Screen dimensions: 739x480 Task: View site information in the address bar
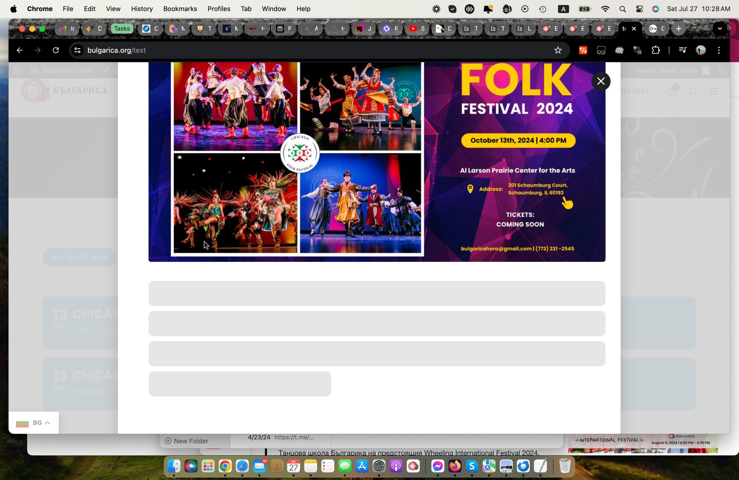point(77,50)
